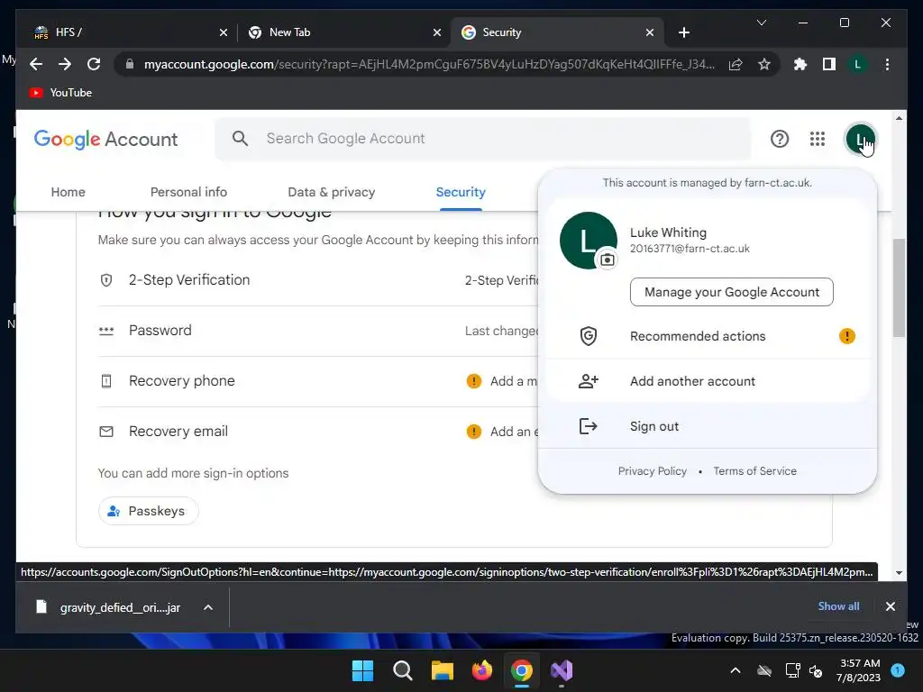
Task: Open Chrome profile avatar in toolbar
Action: [x=858, y=64]
